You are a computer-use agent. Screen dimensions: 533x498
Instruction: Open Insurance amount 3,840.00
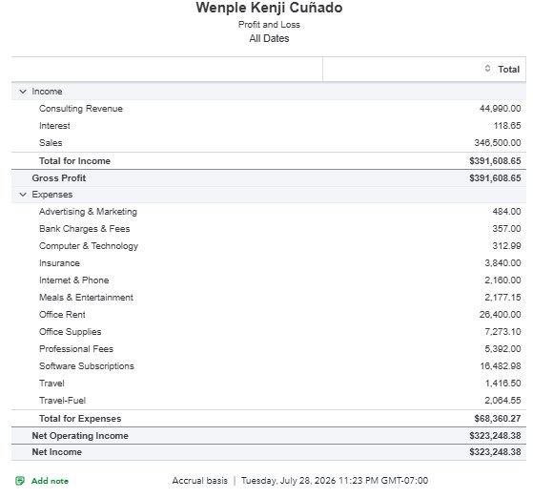(502, 263)
